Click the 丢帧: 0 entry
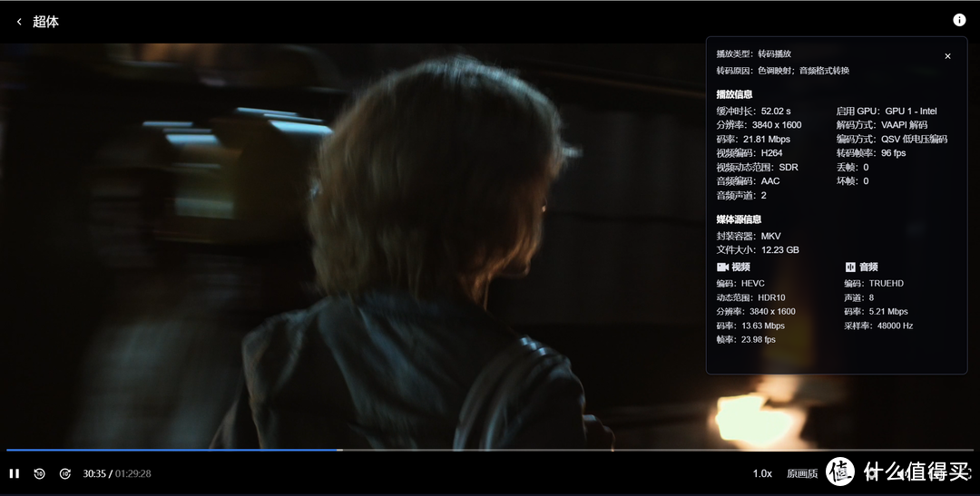Image resolution: width=980 pixels, height=496 pixels. (x=852, y=168)
